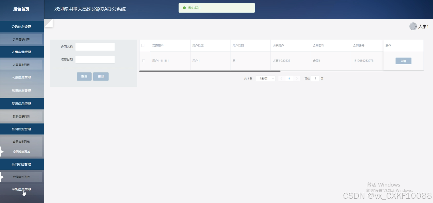Open 复职信息列表 menu item
Viewport: 433px width, 203px height.
pyautogui.click(x=21, y=116)
